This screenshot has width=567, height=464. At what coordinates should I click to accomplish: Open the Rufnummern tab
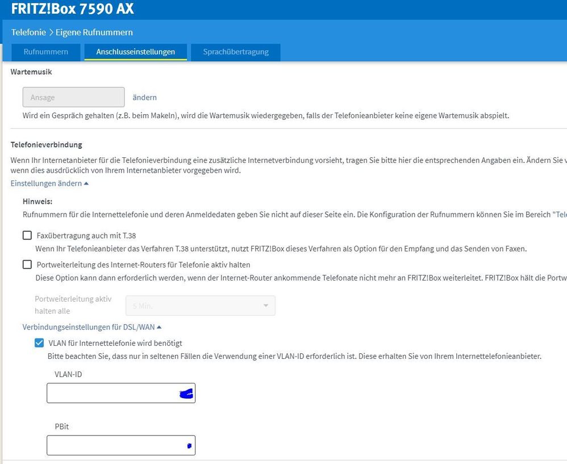tap(45, 52)
